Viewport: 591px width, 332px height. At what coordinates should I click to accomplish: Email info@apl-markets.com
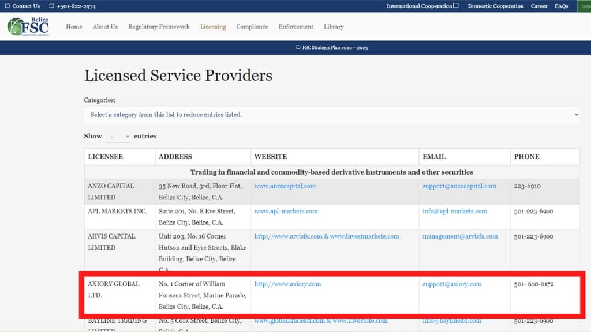pos(455,211)
